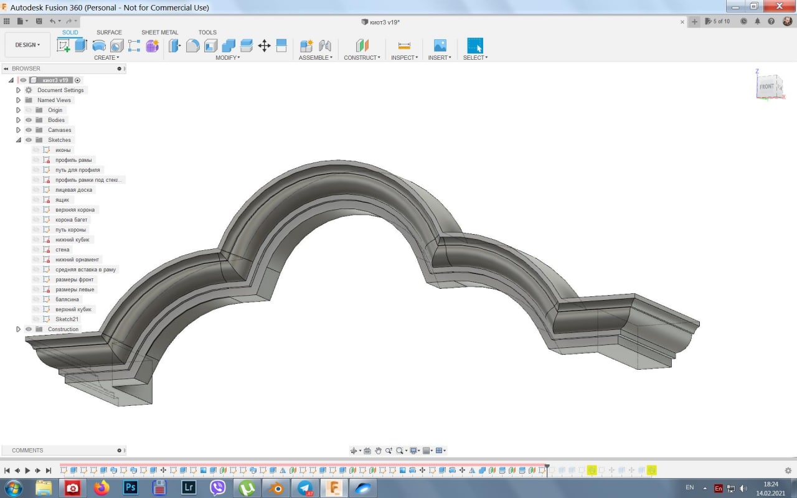Screen dimensions: 797x498
Task: Expand the Document Settings node
Action: [x=18, y=90]
